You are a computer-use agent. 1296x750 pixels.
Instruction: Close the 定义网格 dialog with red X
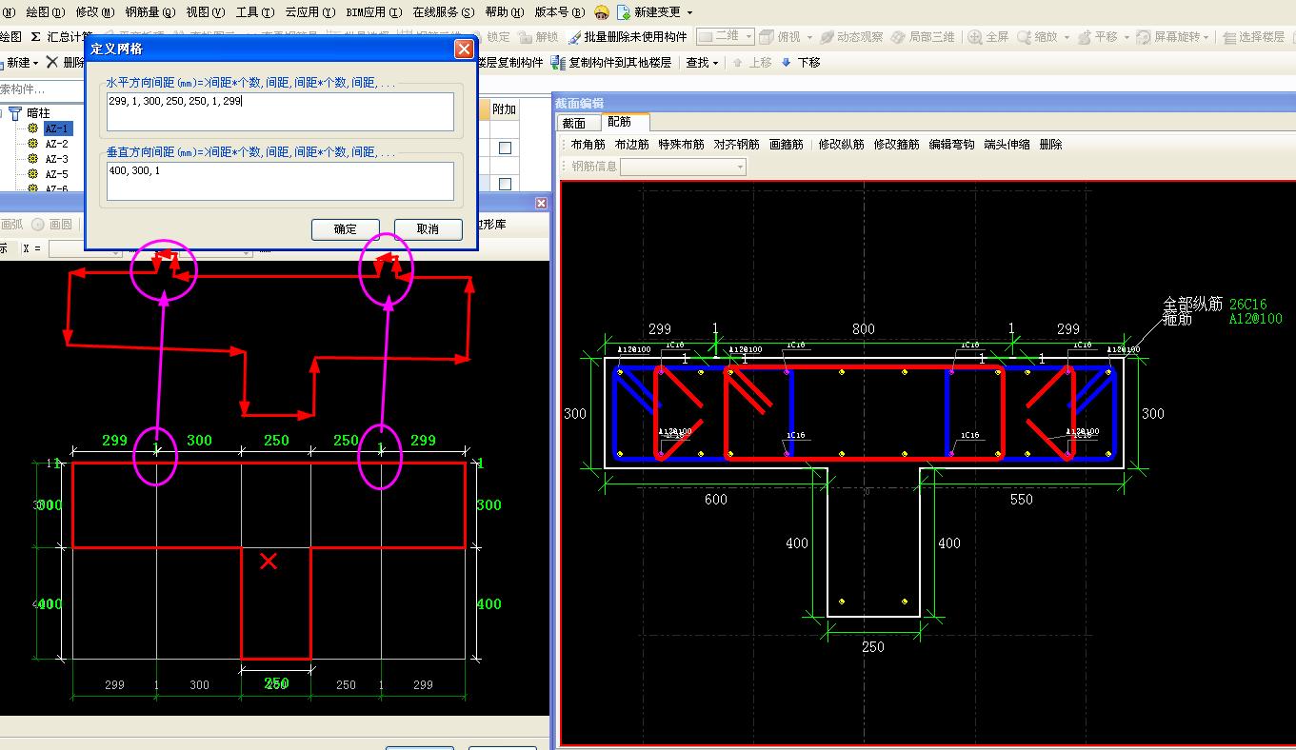click(x=464, y=49)
